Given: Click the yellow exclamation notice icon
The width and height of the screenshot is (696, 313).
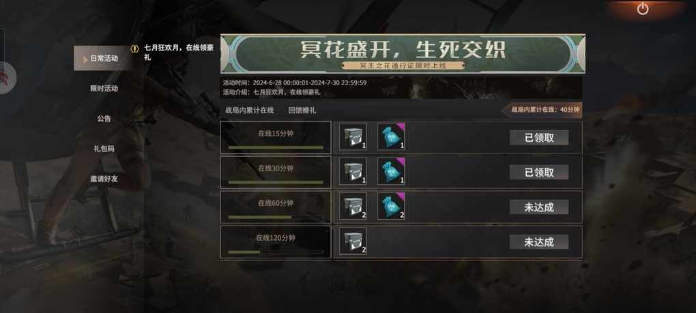Looking at the screenshot, I should 134,49.
